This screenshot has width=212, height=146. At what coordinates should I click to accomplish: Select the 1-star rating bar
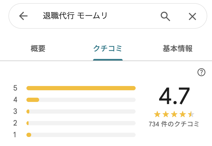pyautogui.click(x=81, y=135)
